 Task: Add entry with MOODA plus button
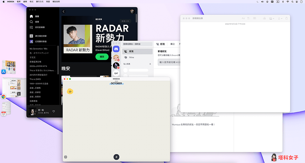coord(116,157)
